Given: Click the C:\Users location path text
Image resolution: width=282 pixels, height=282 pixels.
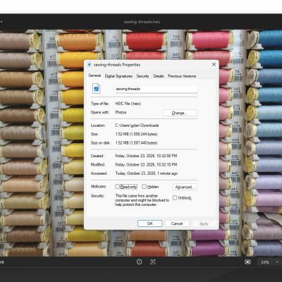Looking at the screenshot, I should 137,125.
